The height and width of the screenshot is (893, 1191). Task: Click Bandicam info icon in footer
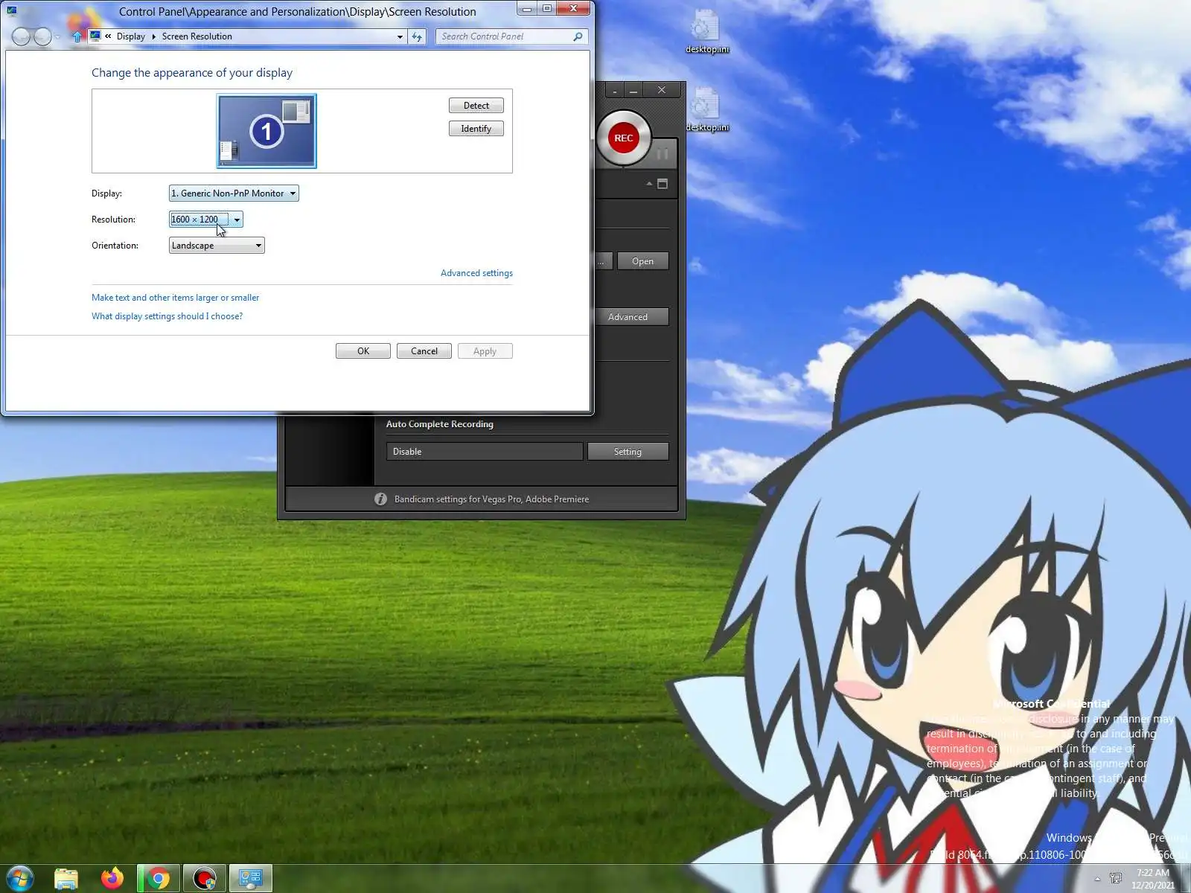tap(380, 499)
